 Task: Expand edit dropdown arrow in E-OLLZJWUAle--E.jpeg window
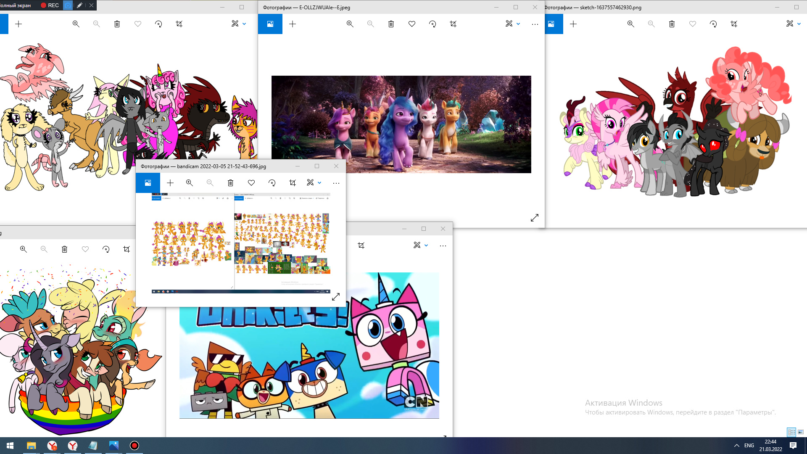[x=518, y=24]
